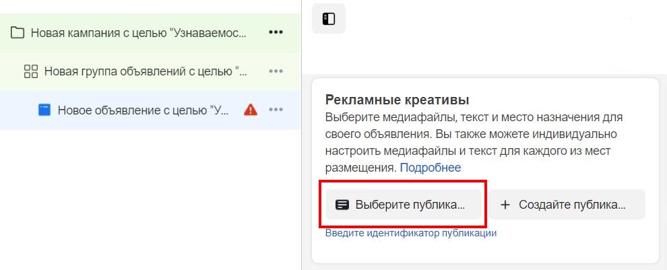Open the three-dot menu for the ad row
The height and width of the screenshot is (270, 667).
pos(276,110)
